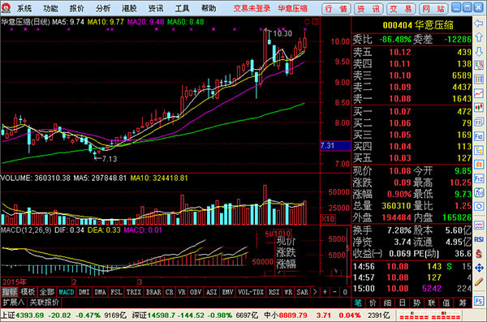Click the orange report sidebar icon
487x322 pixels.
pos(479,165)
